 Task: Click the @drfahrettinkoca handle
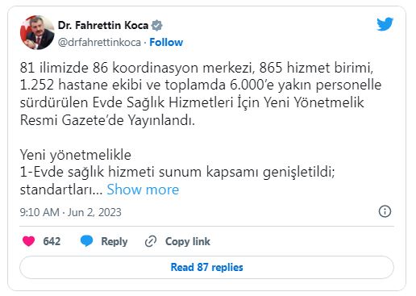[x=99, y=43]
